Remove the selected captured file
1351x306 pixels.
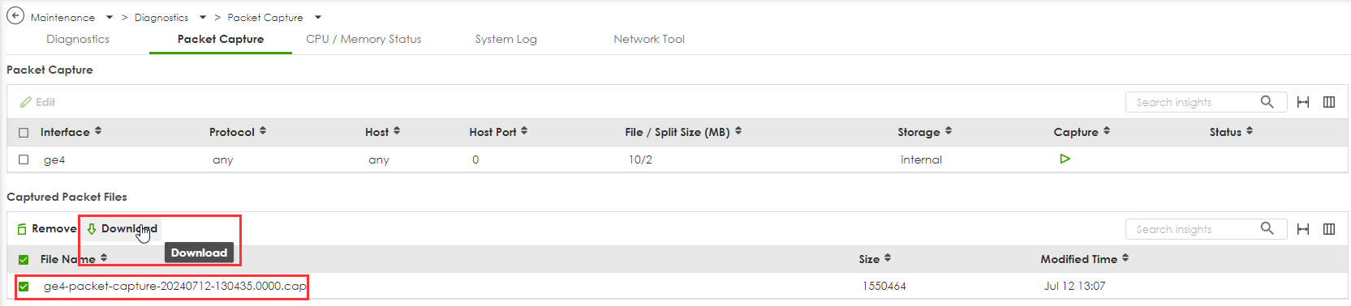[x=46, y=229]
